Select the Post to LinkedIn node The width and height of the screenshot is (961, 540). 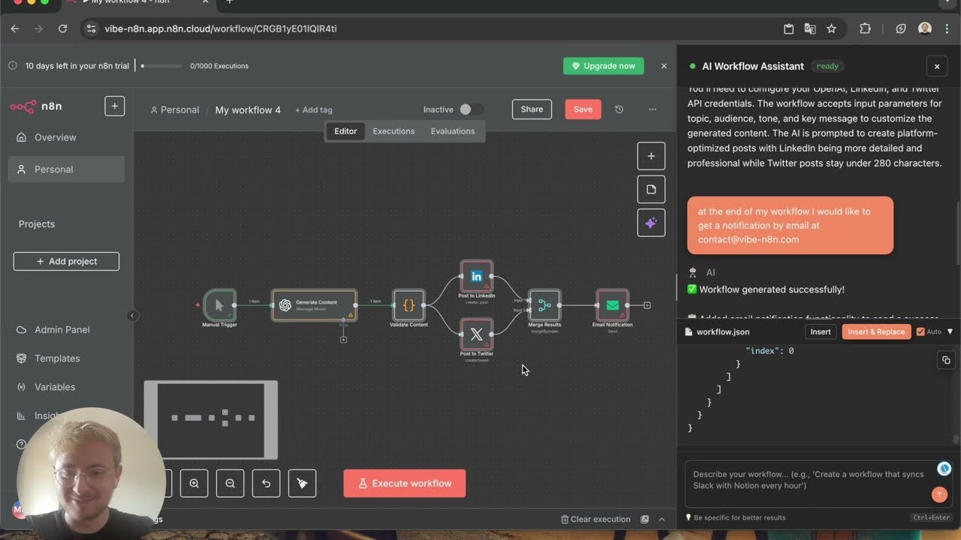pos(476,275)
